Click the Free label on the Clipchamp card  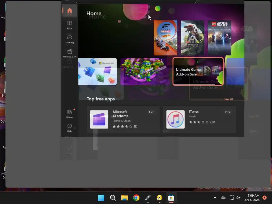click(x=151, y=112)
